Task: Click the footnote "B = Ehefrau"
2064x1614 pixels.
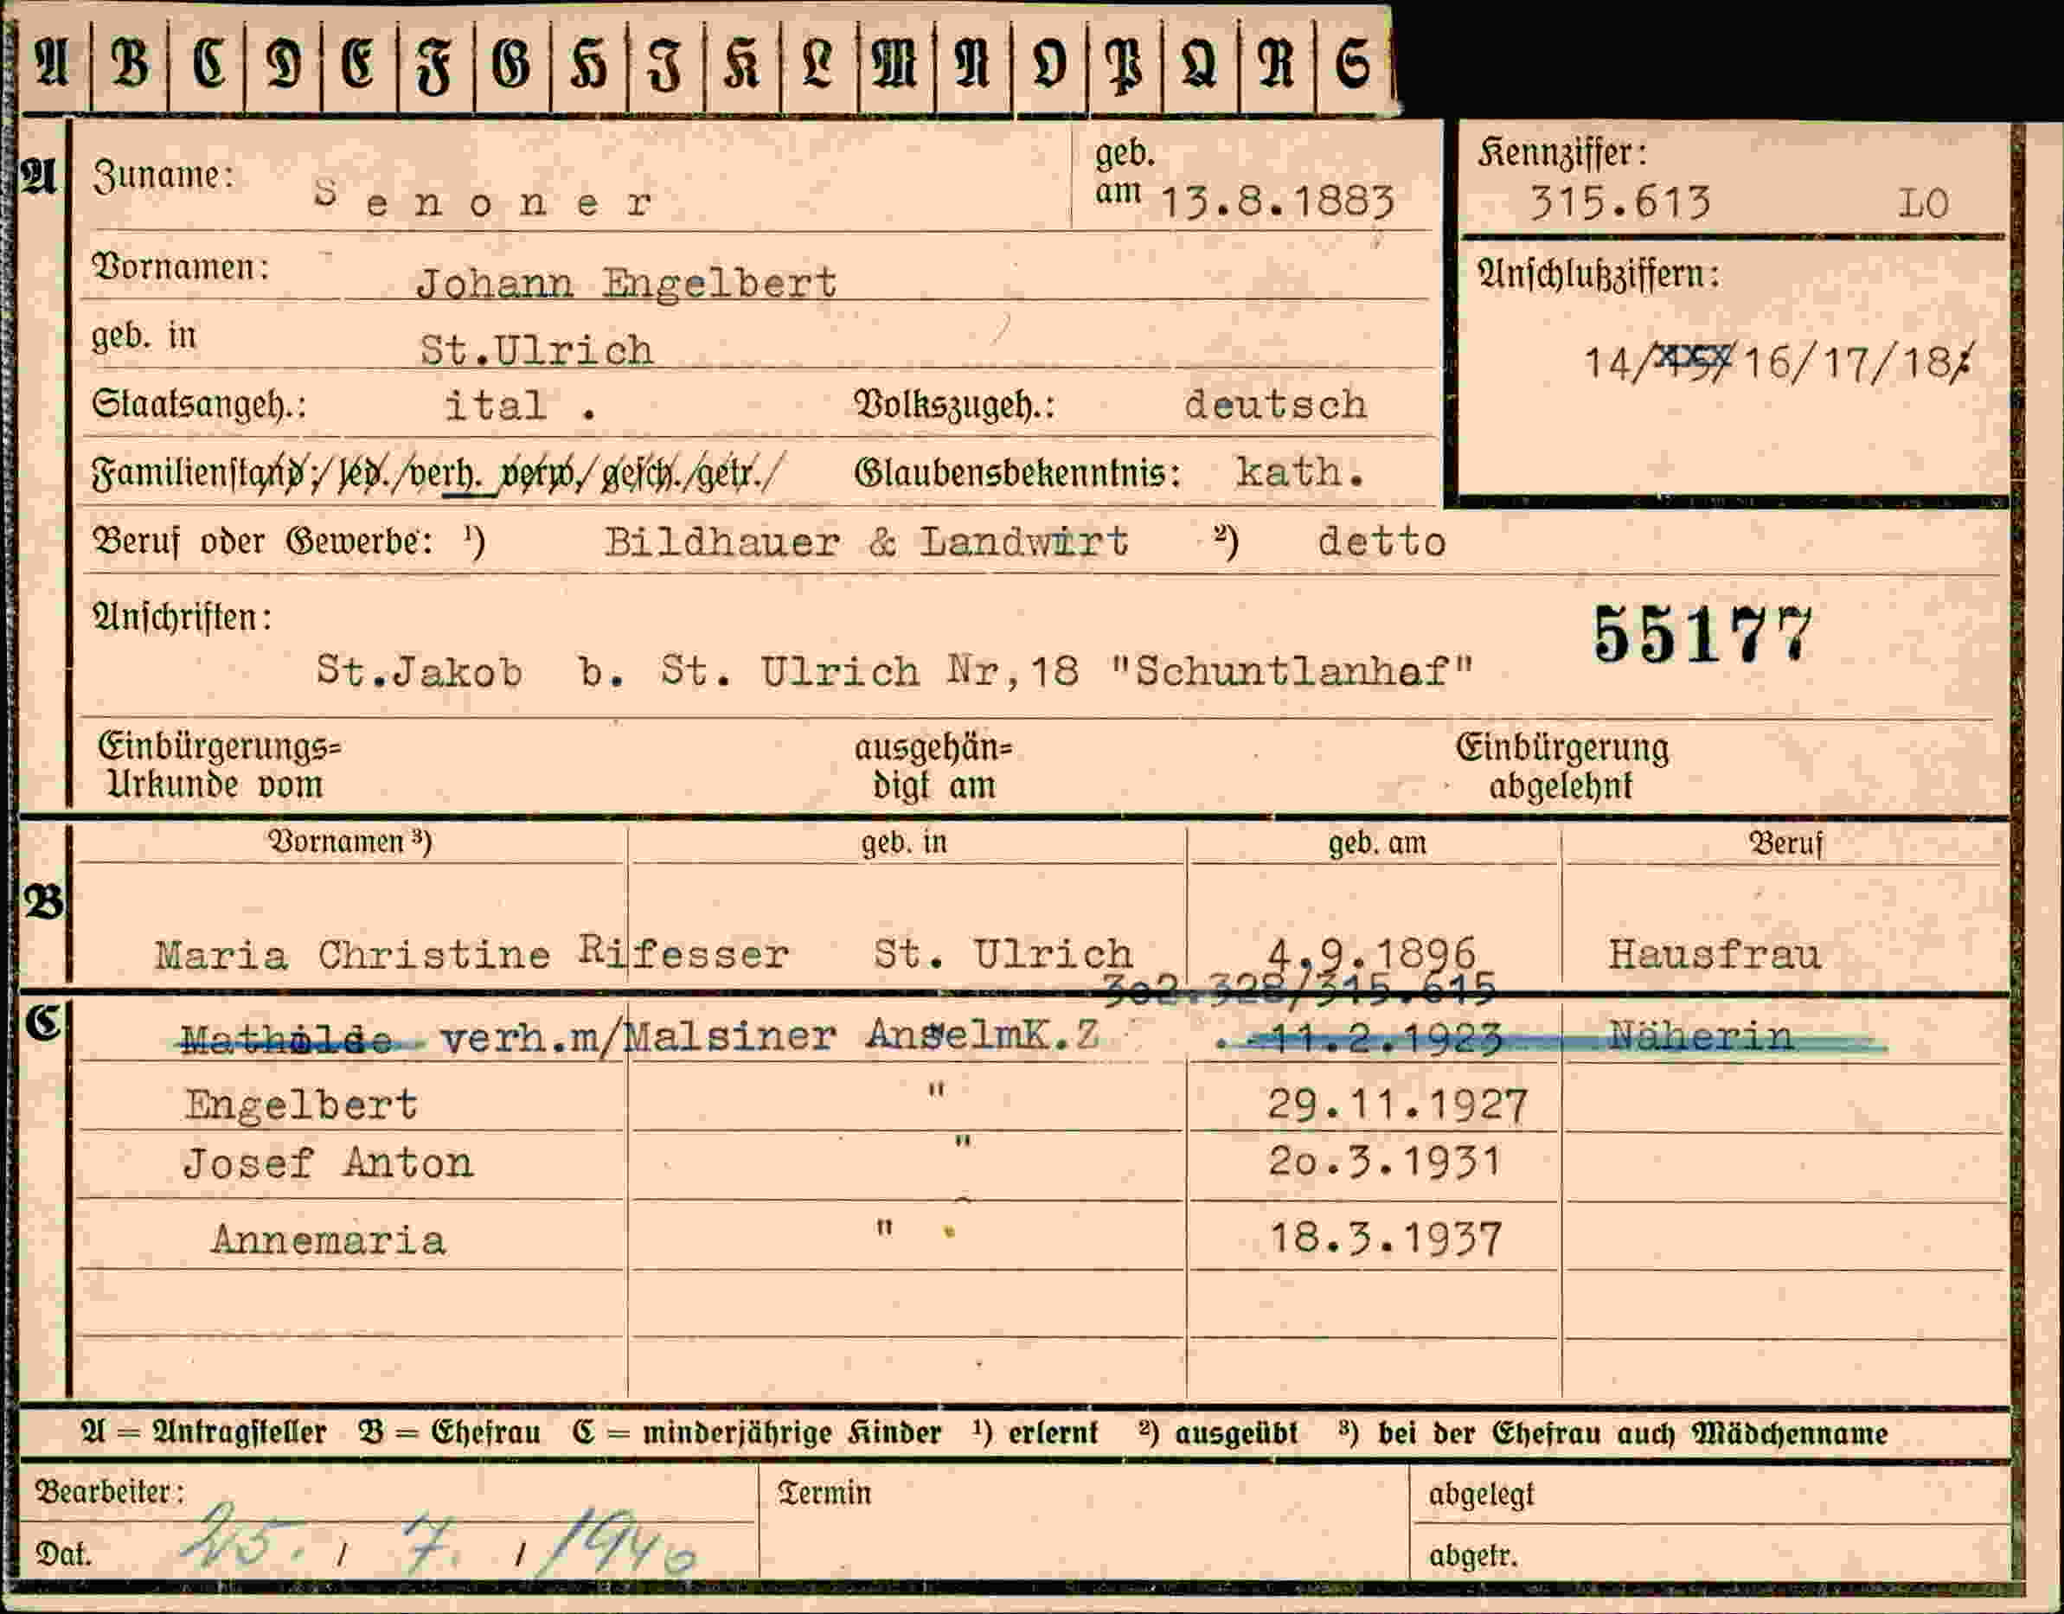Action: (x=450, y=1432)
